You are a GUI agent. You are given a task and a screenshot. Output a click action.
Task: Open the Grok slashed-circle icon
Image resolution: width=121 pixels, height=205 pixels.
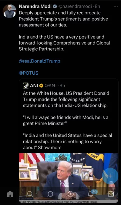coord(50,194)
